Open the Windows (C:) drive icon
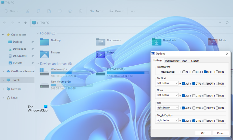The width and height of the screenshot is (233, 140). coord(44,71)
